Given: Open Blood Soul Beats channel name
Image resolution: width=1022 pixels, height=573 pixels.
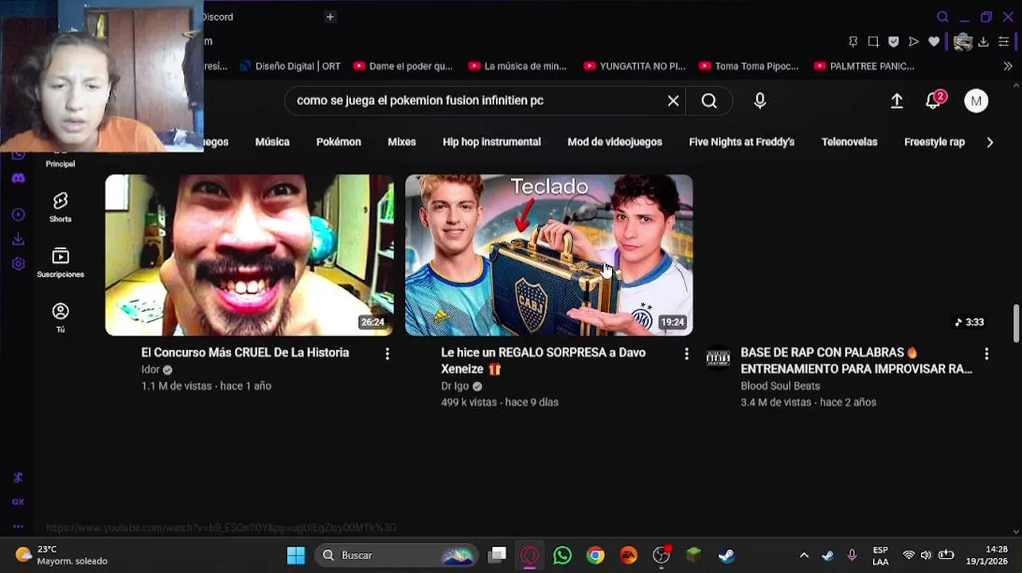Looking at the screenshot, I should [x=780, y=387].
